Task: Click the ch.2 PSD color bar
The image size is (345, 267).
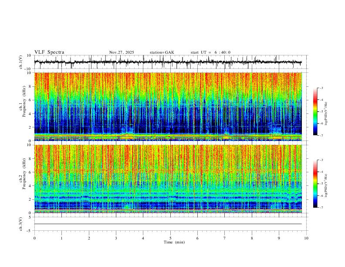Action: coord(315,184)
